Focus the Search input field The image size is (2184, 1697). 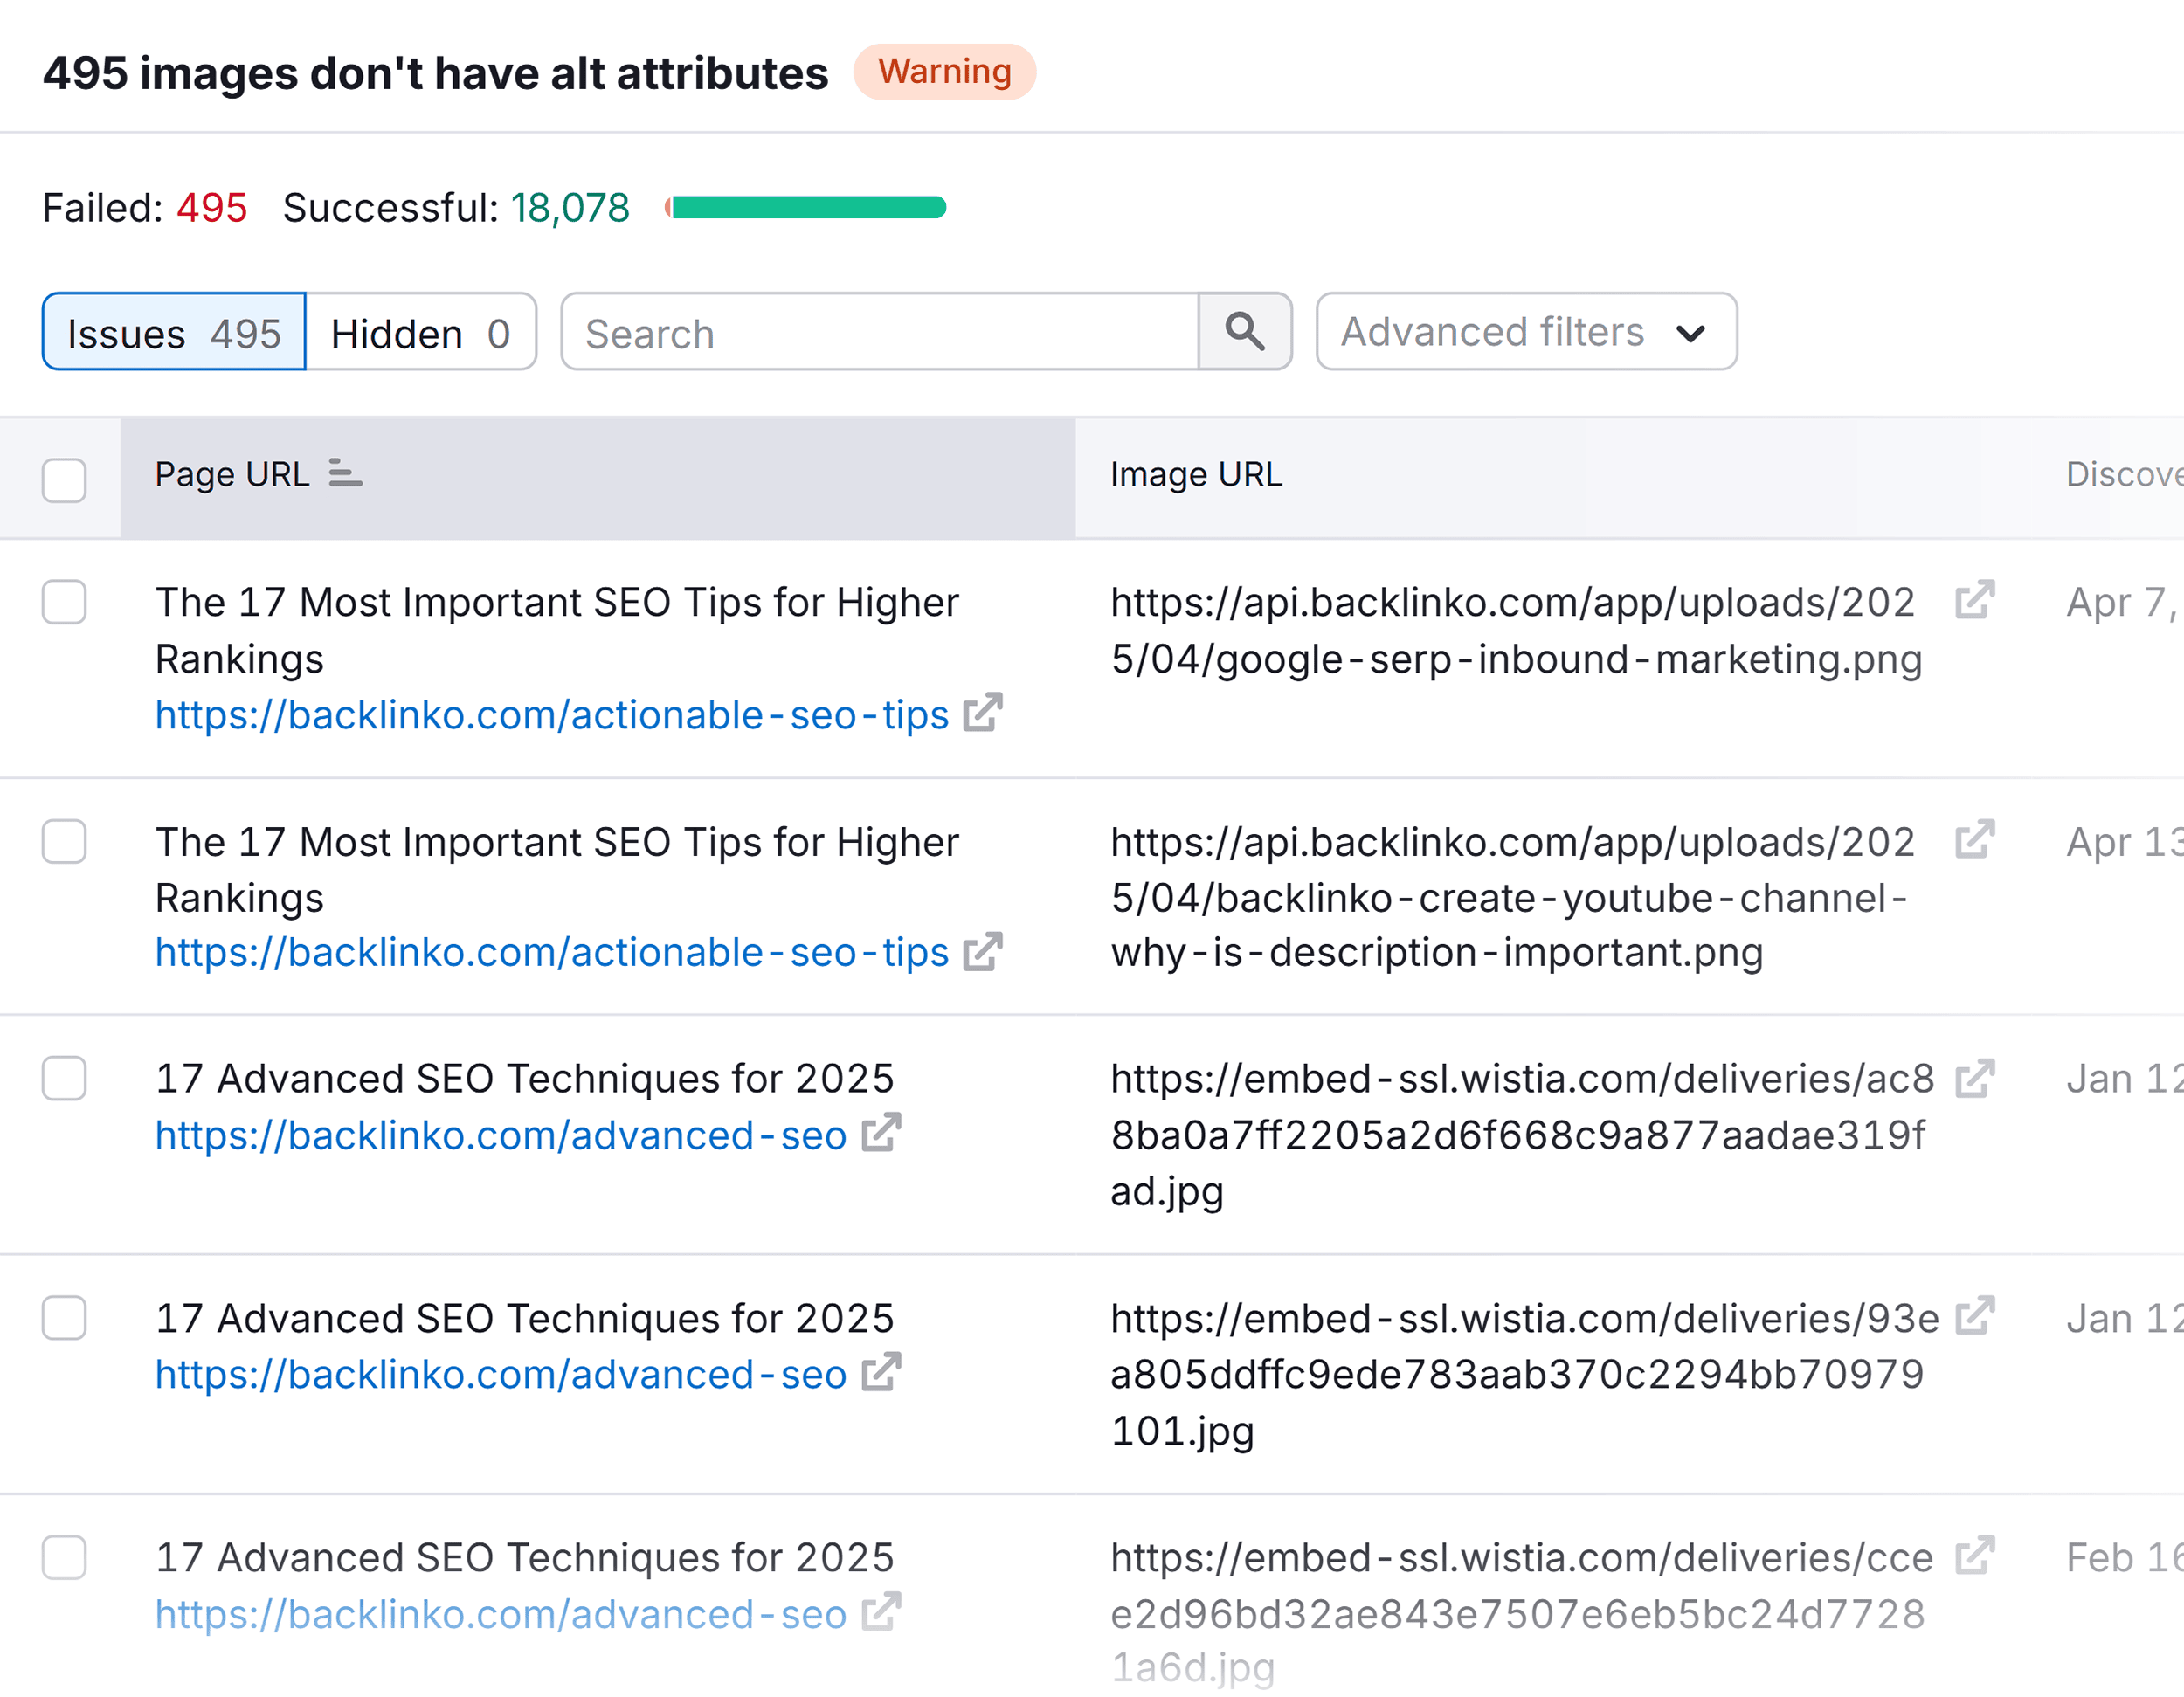tap(880, 332)
